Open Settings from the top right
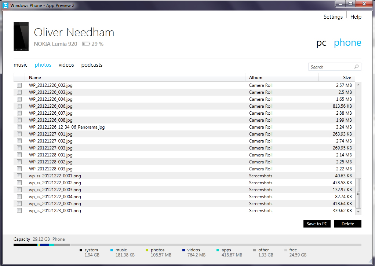The width and height of the screenshot is (375, 266). pyautogui.click(x=333, y=17)
